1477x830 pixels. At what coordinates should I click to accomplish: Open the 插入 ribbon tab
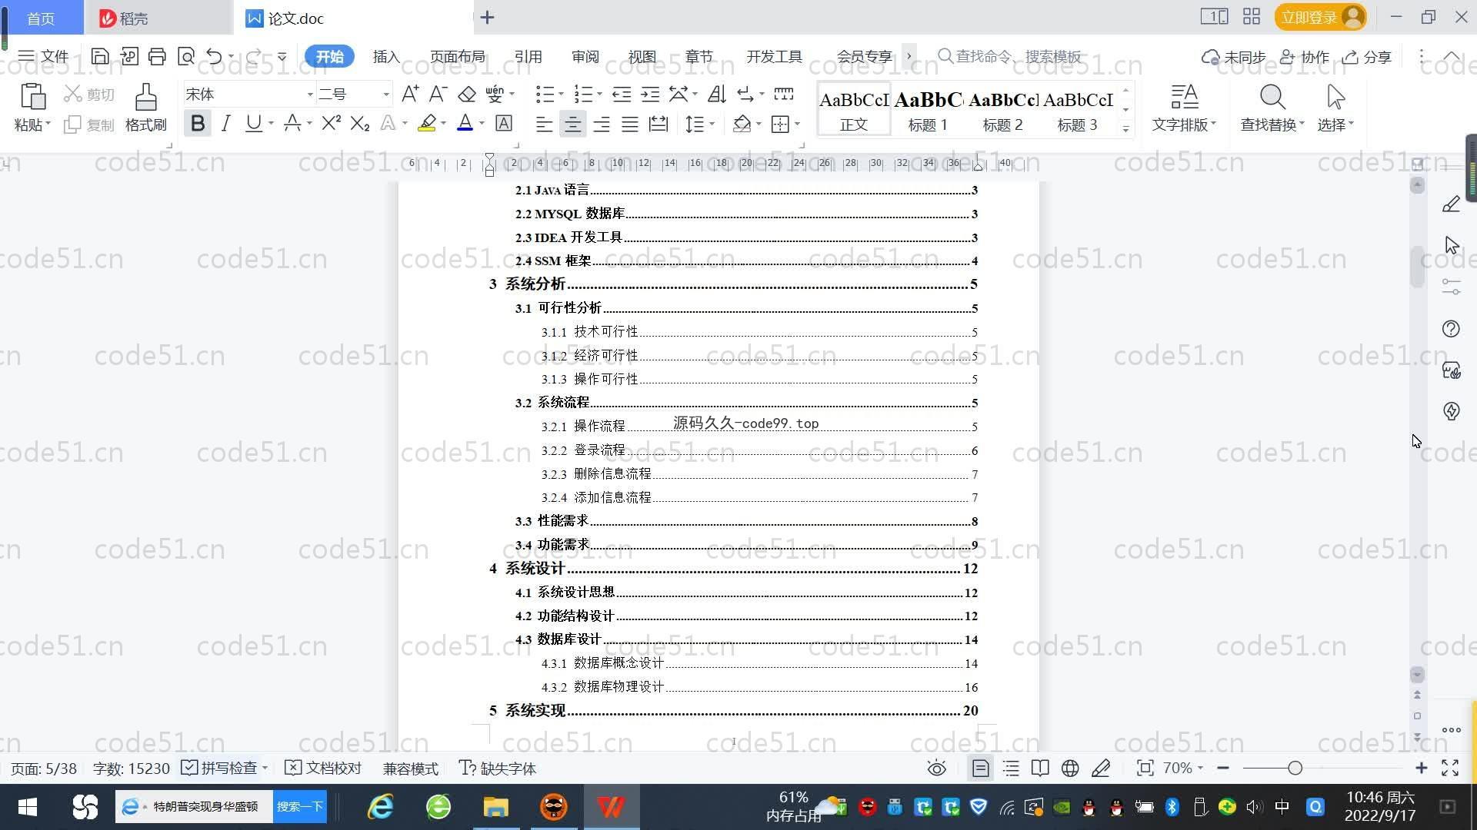386,56
